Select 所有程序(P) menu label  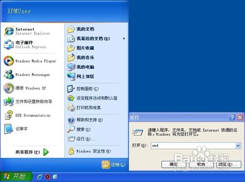[x=27, y=152]
